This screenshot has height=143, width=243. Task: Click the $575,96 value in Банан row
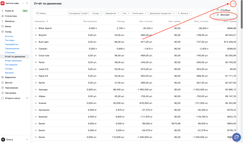click(x=176, y=124)
